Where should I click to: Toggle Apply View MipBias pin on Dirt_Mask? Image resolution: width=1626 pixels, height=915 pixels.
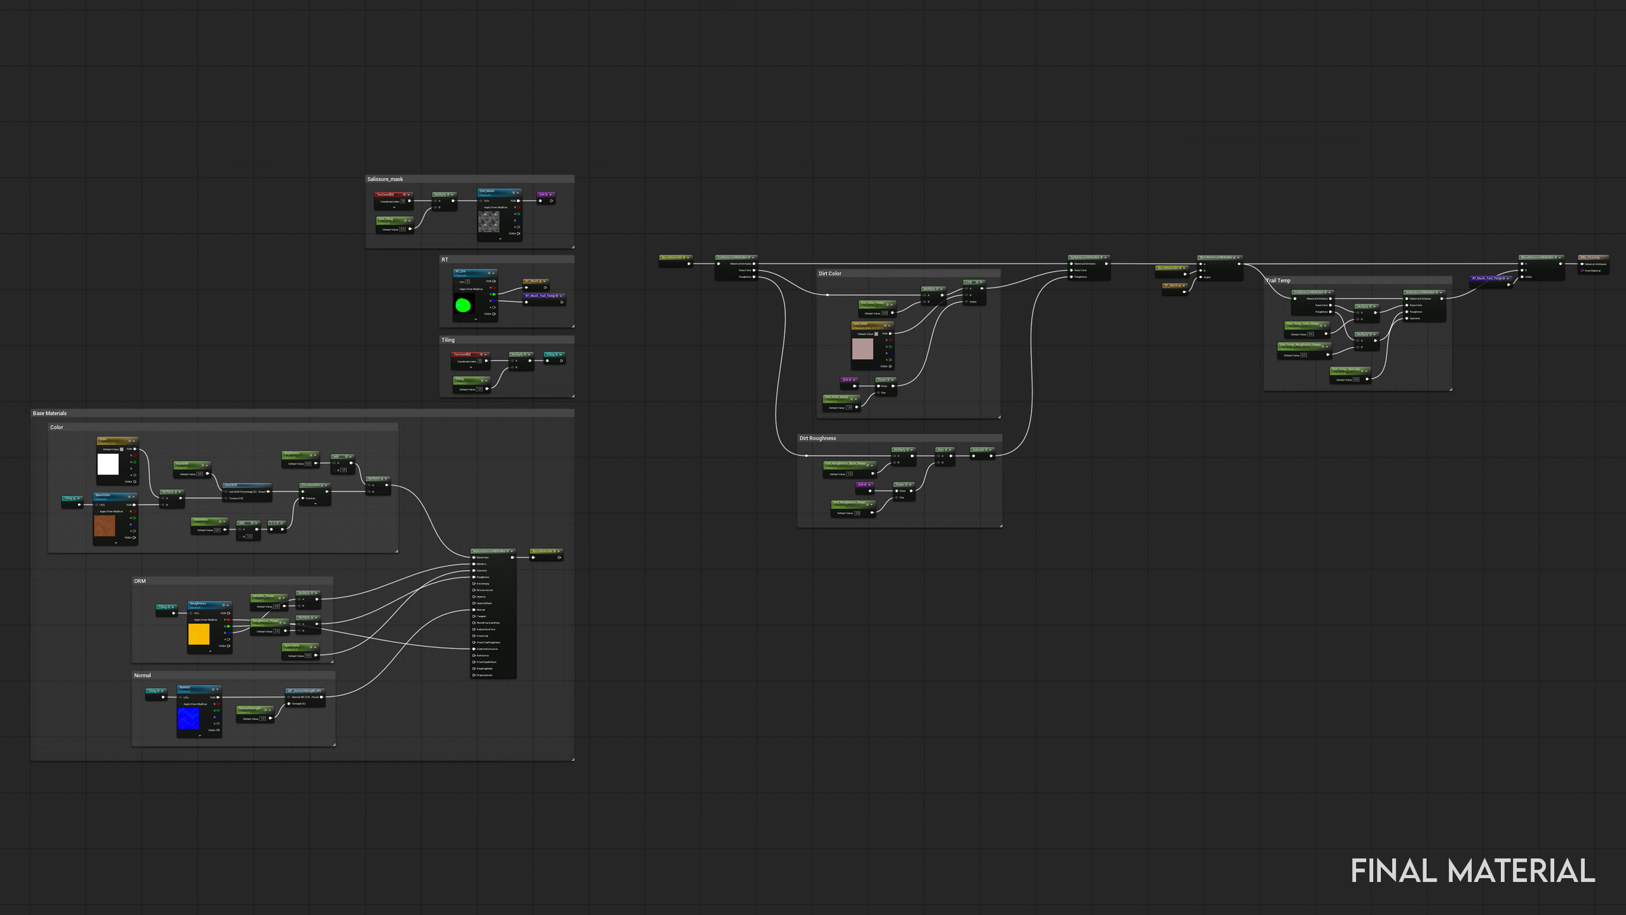[x=481, y=207]
